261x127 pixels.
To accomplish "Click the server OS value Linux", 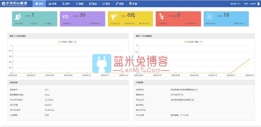I will click(47, 95).
